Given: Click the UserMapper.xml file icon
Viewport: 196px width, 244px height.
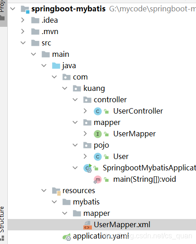Looking at the screenshot, I should 87,225.
